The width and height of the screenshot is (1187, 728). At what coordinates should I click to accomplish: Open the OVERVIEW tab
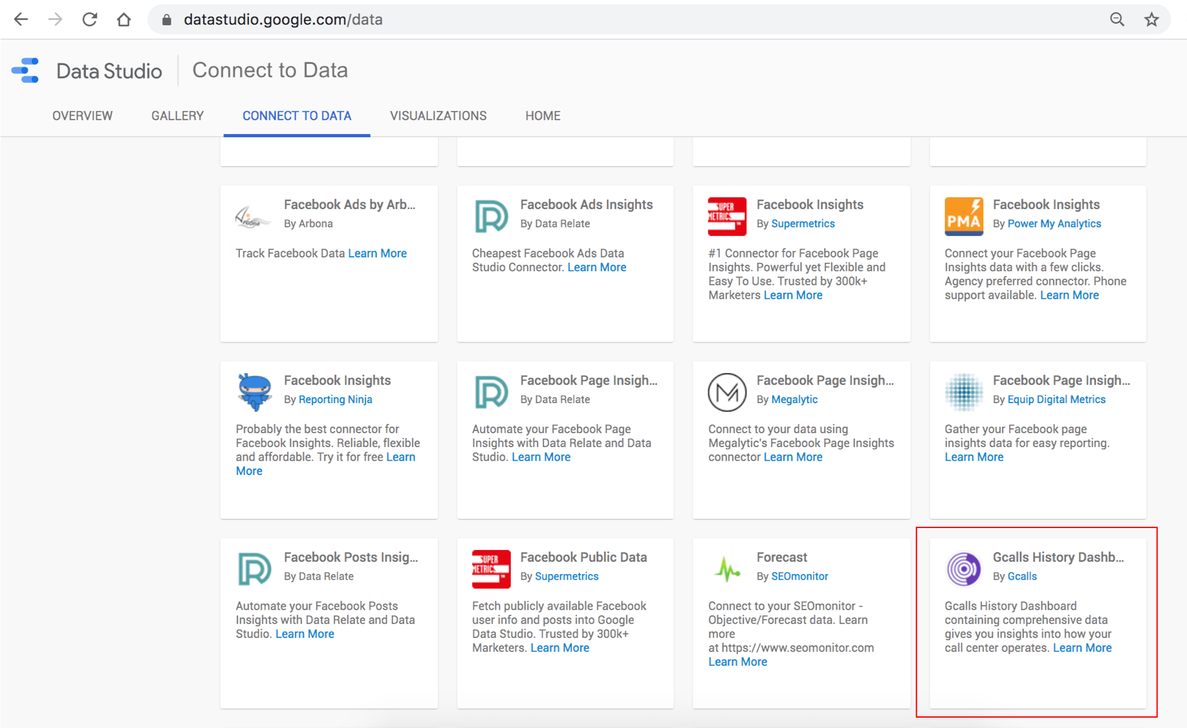(x=82, y=116)
